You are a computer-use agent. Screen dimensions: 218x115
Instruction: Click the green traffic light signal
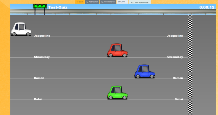tap(40, 6)
